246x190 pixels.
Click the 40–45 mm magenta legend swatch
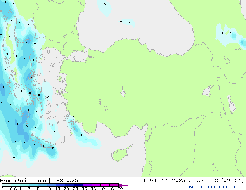[105, 185]
